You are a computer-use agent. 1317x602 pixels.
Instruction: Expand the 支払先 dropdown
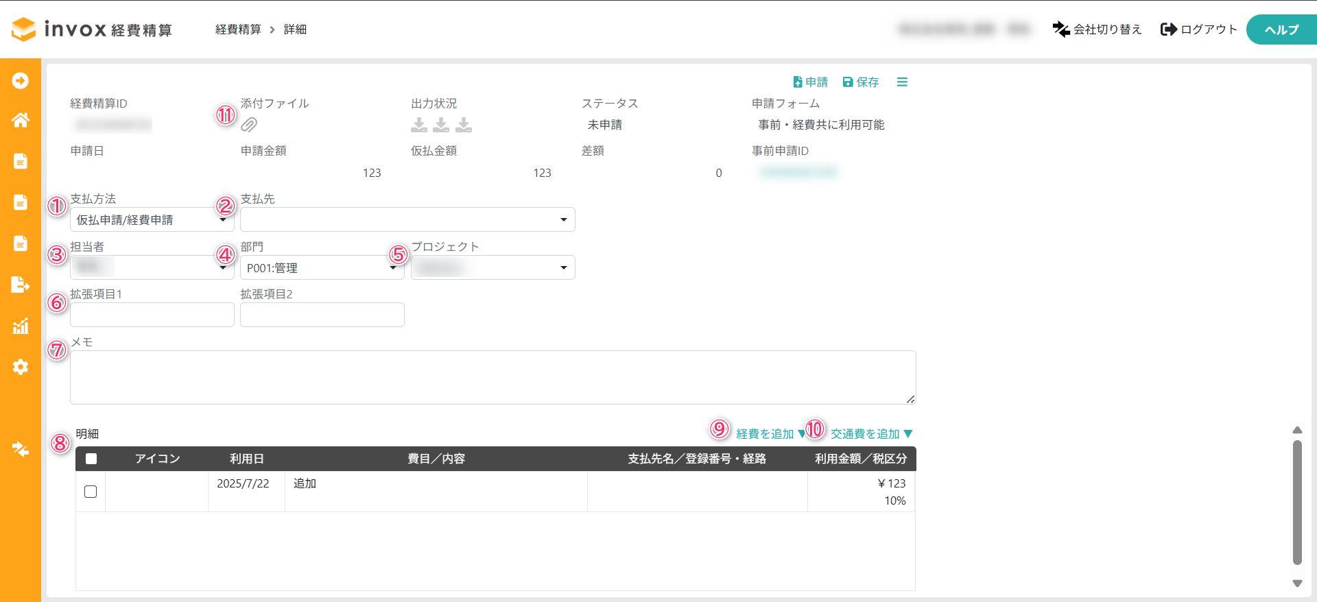[407, 220]
